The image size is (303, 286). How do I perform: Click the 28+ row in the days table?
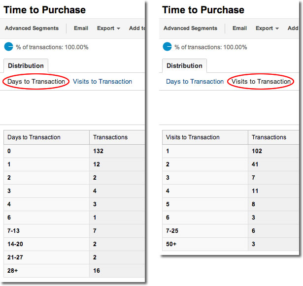click(x=12, y=271)
